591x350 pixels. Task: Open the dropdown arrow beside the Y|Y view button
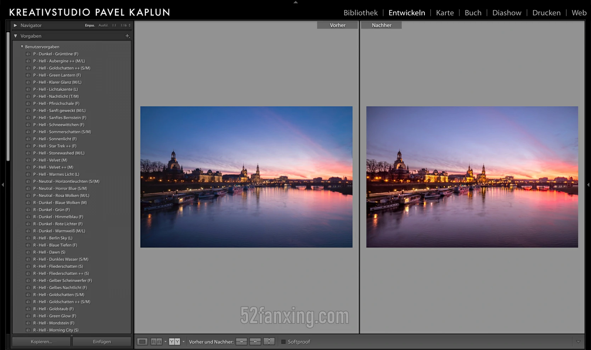click(x=184, y=342)
